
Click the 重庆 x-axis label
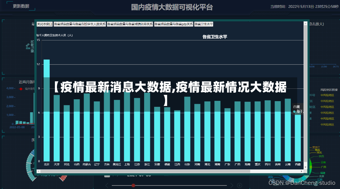coord(257,165)
